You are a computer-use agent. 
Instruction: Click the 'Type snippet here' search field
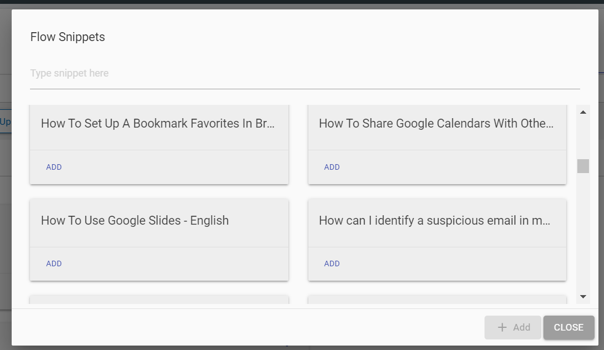coord(305,73)
